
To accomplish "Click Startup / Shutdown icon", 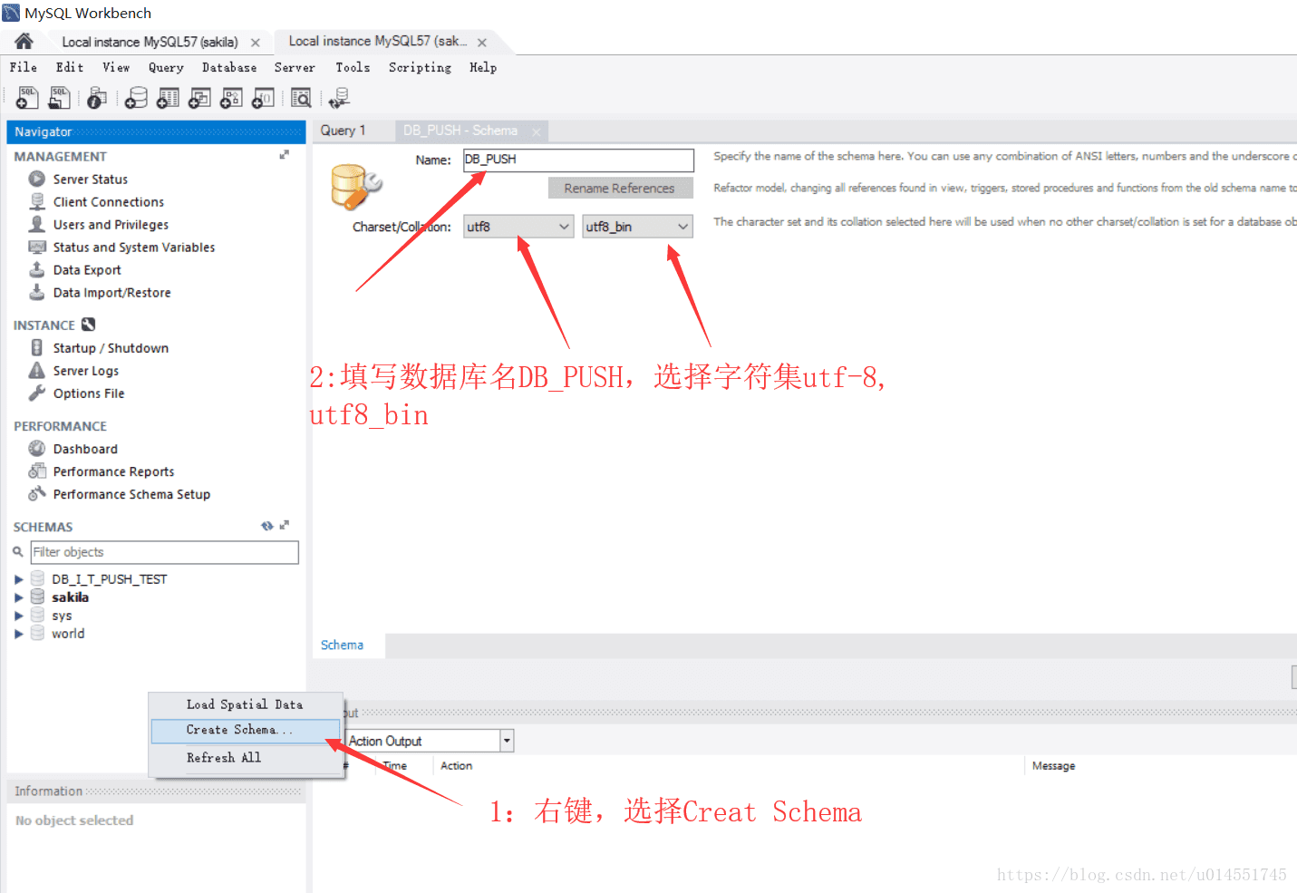I will pos(37,347).
